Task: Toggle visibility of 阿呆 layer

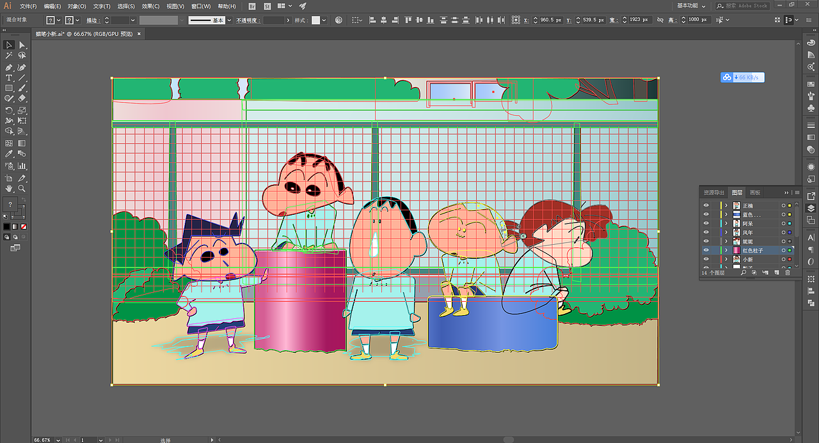Action: 706,224
